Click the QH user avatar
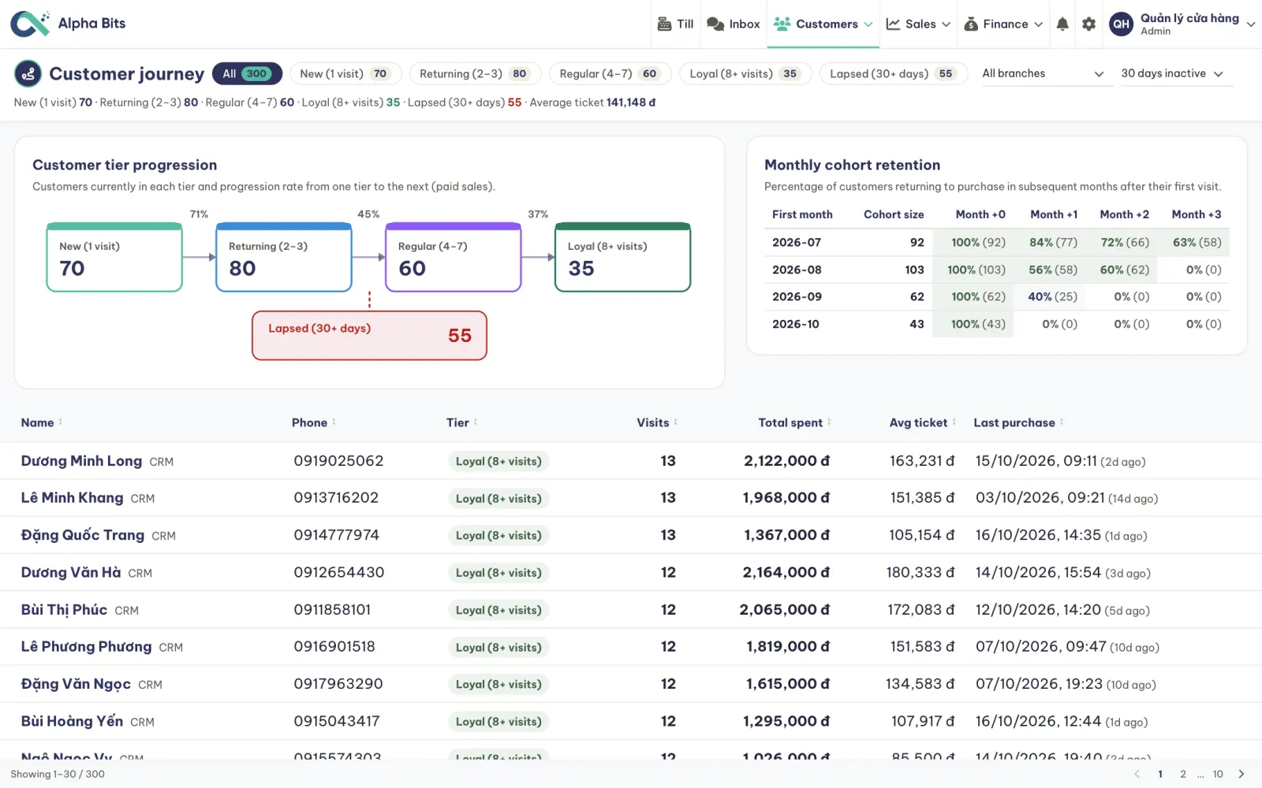Viewport: 1262px width, 788px height. coord(1121,24)
